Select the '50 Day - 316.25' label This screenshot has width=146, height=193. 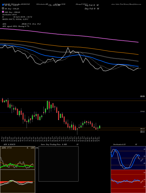tap(12, 8)
